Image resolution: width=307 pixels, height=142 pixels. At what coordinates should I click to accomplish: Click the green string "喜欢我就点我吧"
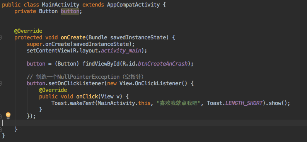coord(179,103)
